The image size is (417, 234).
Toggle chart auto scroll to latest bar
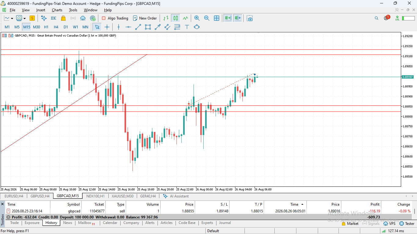[x=228, y=18]
